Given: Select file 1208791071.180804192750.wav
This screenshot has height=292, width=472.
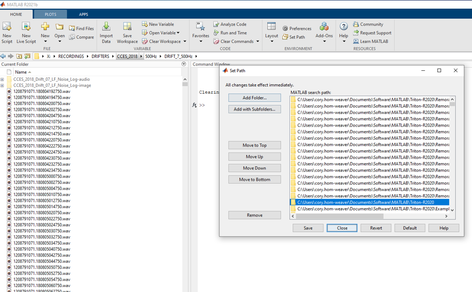Looking at the screenshot, I should pos(41,91).
